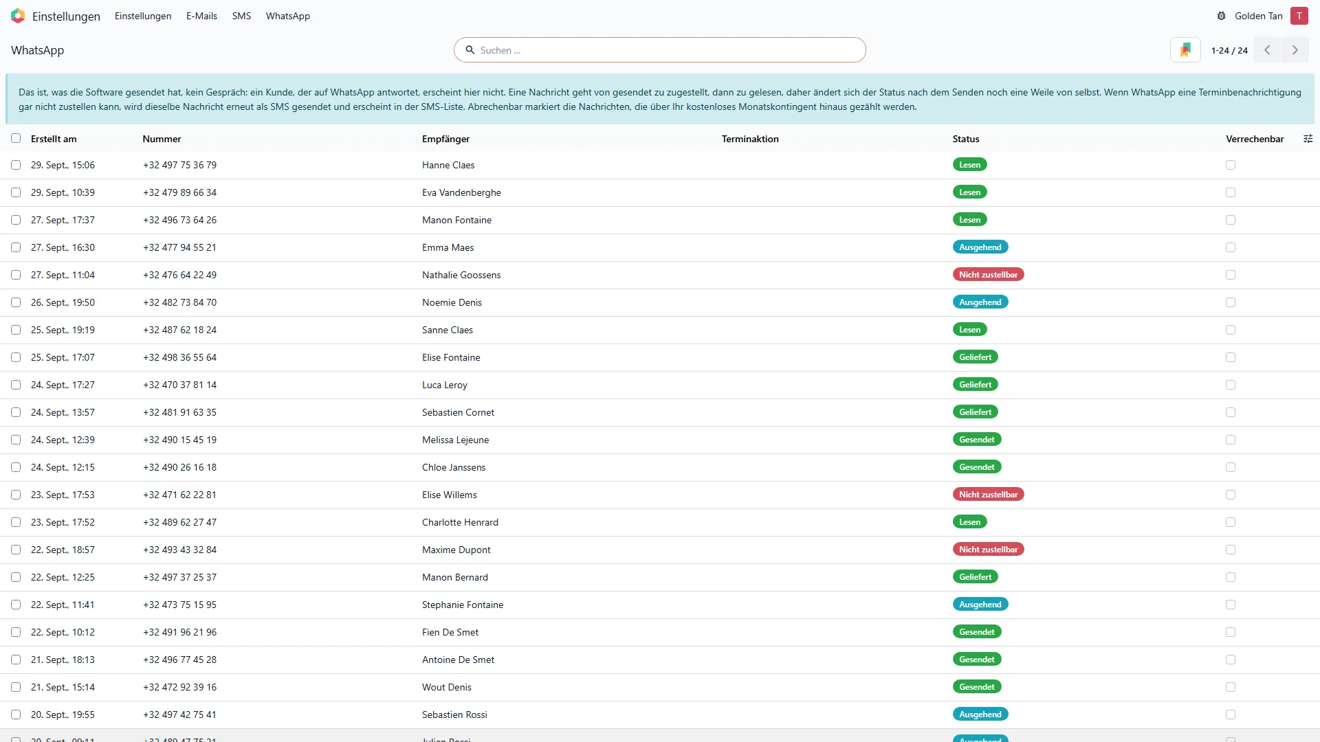Open the Nathalie Goossens record row

660,275
